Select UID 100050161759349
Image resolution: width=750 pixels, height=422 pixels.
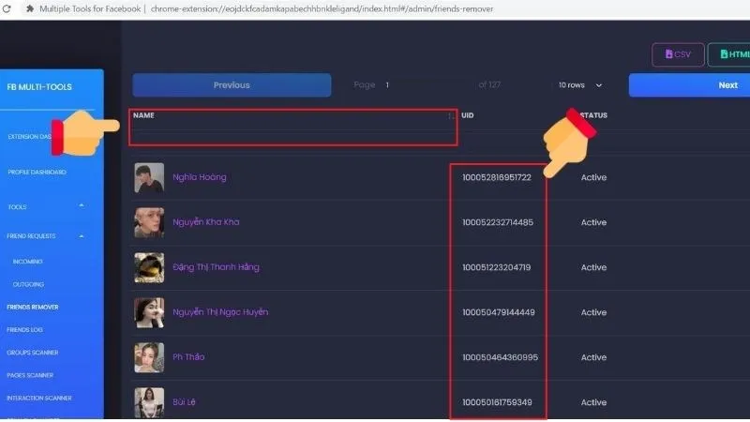coord(497,402)
